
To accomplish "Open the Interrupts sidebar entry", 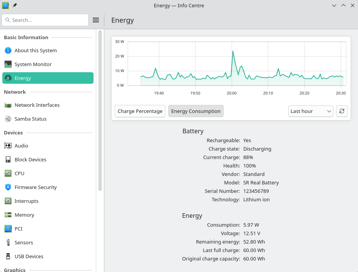I will (x=26, y=201).
